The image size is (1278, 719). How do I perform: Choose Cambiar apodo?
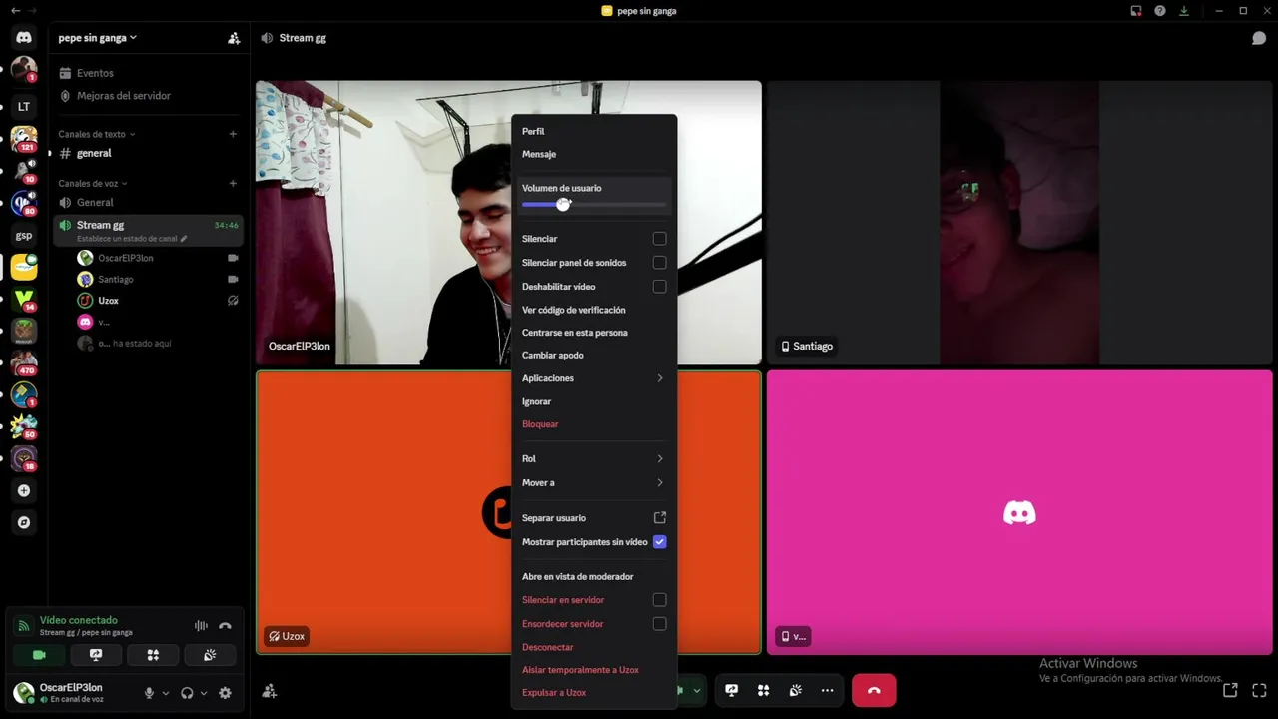click(x=593, y=356)
